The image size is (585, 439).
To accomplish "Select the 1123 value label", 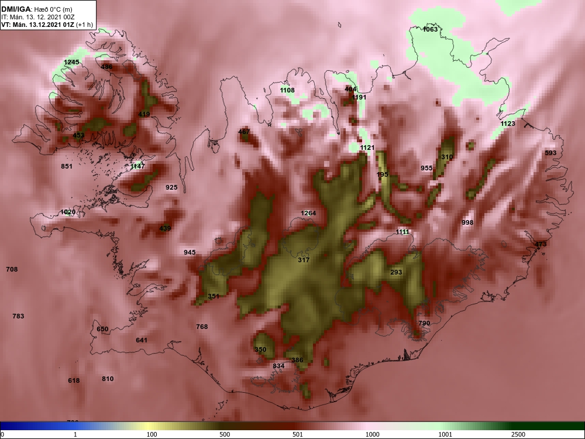I will point(508,124).
